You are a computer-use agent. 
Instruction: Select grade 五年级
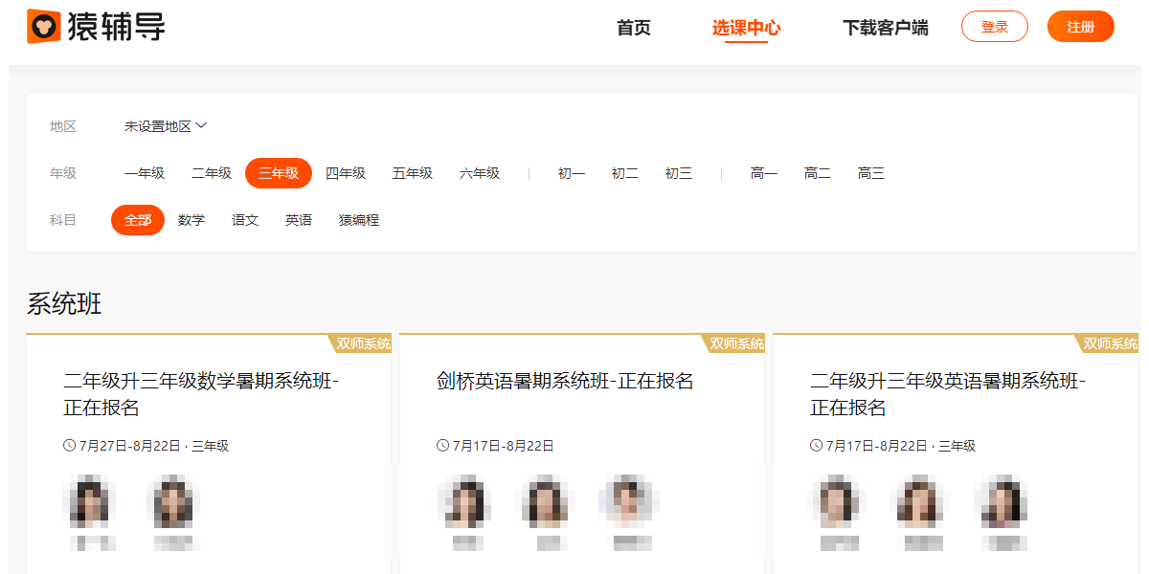pos(413,173)
